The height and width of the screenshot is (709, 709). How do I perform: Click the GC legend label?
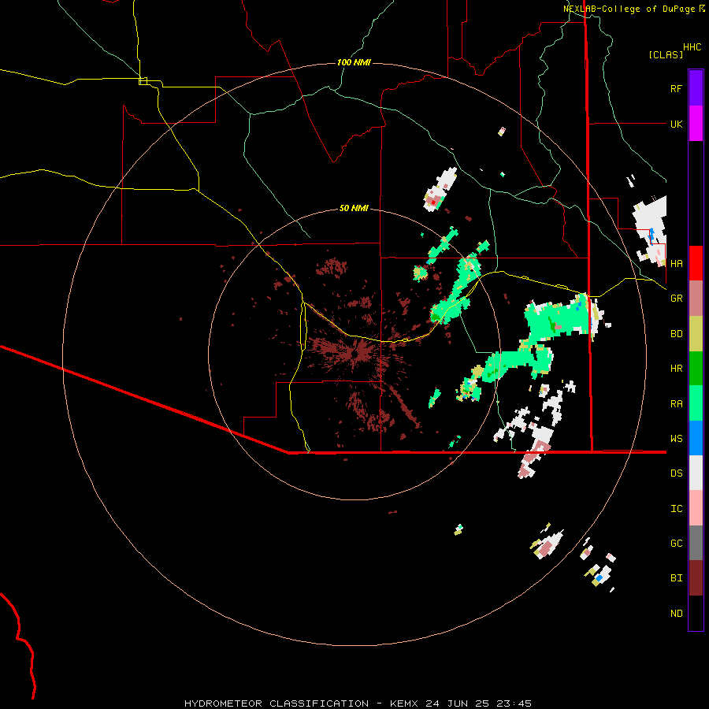coord(676,544)
